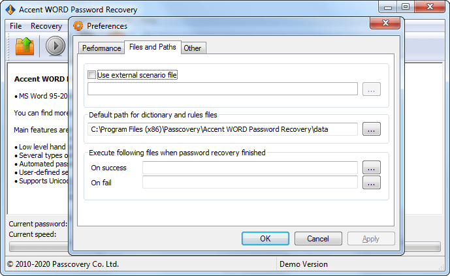Click the Passcovery Co. Ltd. copyright text

63,264
